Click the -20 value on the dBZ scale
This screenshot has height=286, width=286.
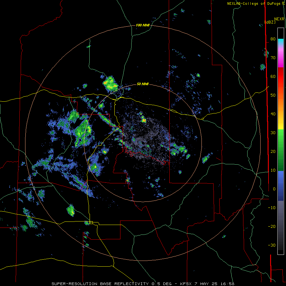[x=272, y=226]
